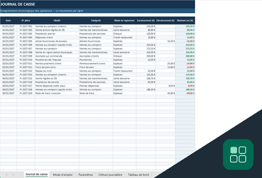Open the Clôture journalière sheet tab

(110, 175)
